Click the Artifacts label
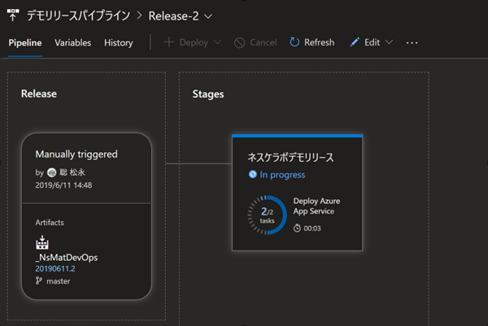This screenshot has height=326, width=488. tap(50, 223)
